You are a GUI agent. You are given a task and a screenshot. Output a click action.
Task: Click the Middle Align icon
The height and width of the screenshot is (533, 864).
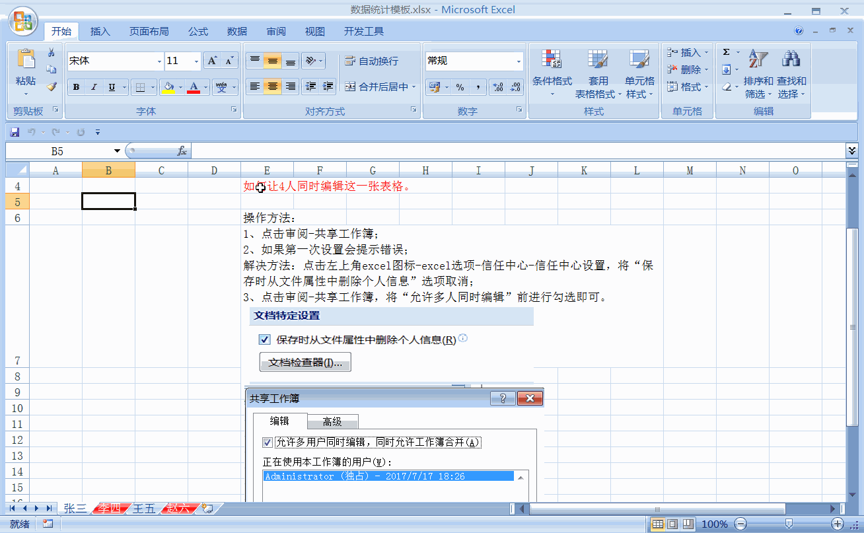point(272,61)
